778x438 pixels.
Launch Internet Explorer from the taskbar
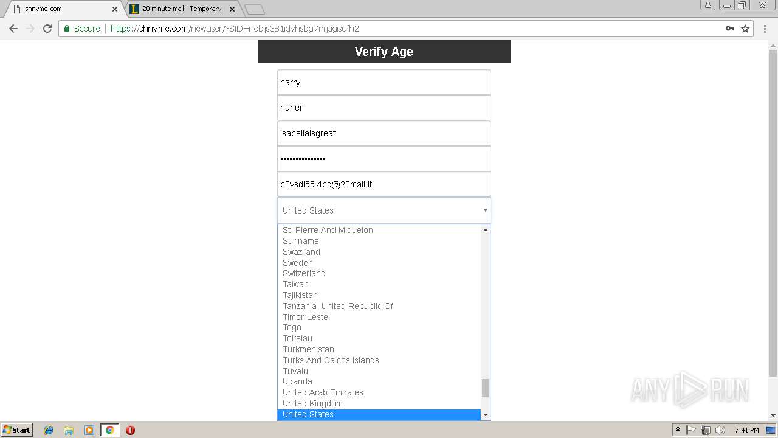[49, 430]
